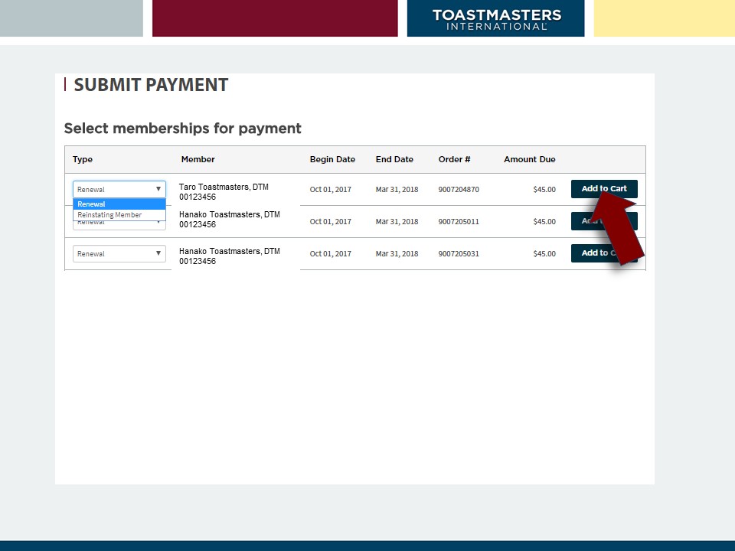
Task: Click the End Date column header
Action: pyautogui.click(x=394, y=159)
